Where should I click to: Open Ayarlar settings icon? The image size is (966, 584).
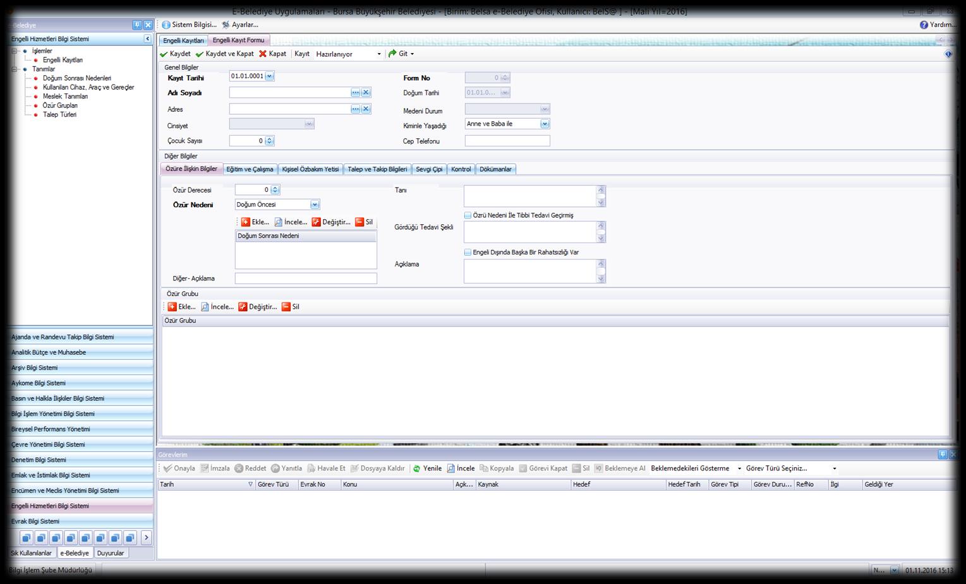[x=226, y=25]
